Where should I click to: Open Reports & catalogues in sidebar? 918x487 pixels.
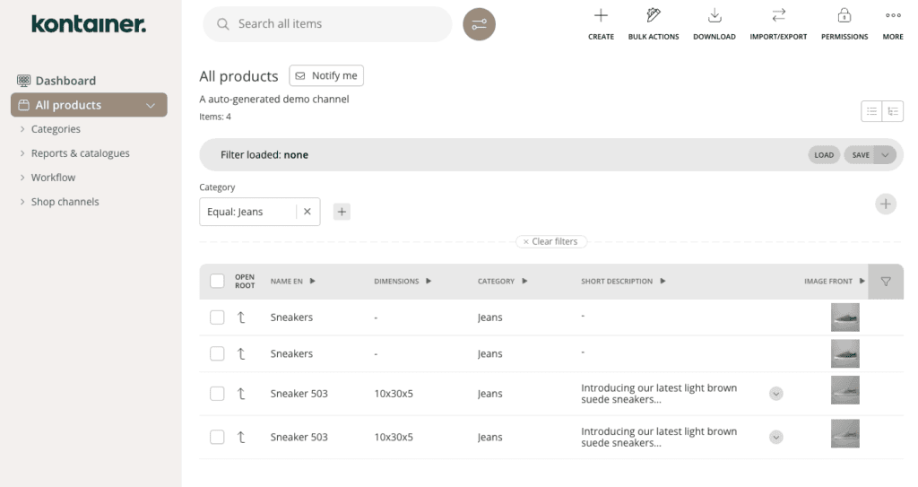coord(80,153)
